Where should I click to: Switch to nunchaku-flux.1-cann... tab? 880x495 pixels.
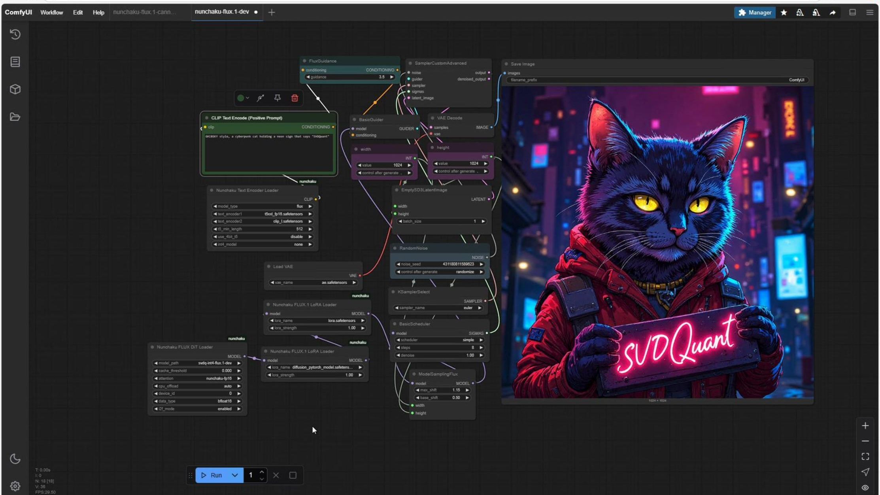coord(145,12)
